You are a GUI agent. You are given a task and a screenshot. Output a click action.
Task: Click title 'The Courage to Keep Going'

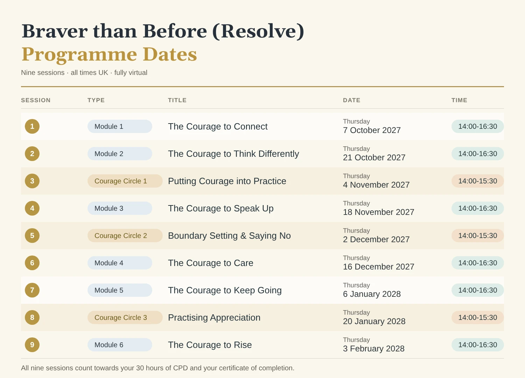pos(225,290)
